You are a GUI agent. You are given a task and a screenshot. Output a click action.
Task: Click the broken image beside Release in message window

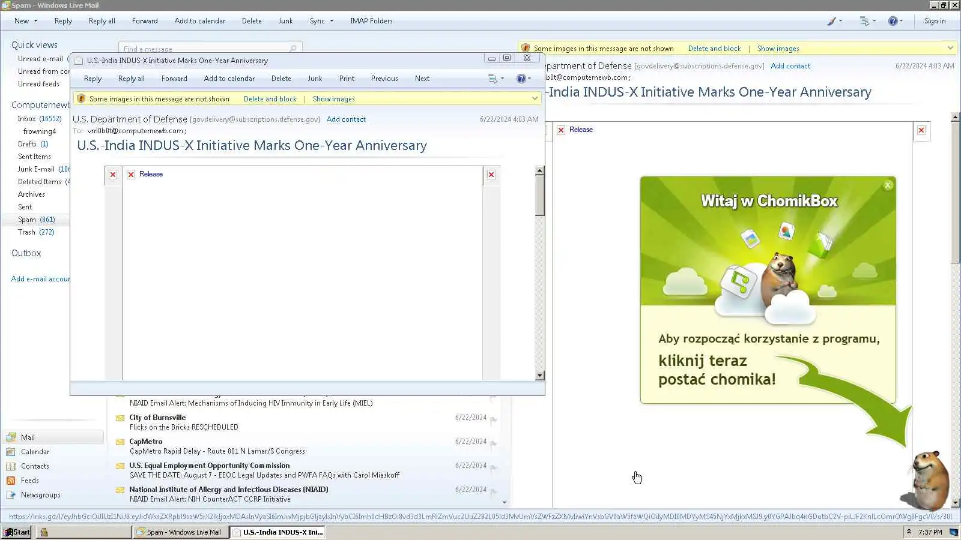pyautogui.click(x=131, y=175)
